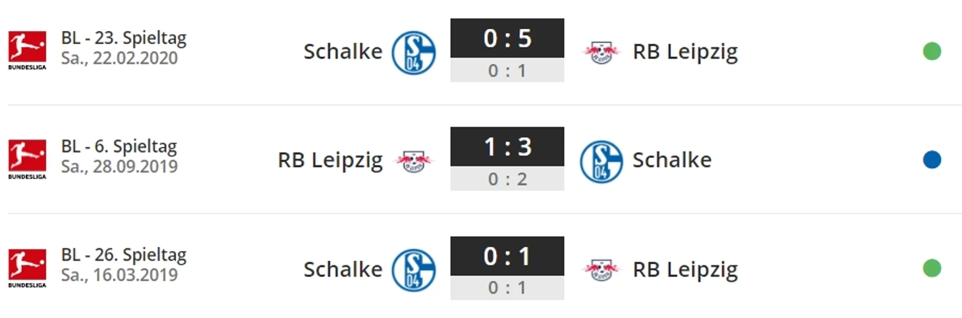Click blue result dot for 1:3 match

(931, 160)
